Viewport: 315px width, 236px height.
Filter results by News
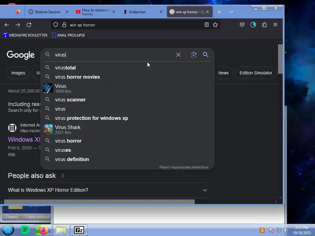click(223, 73)
